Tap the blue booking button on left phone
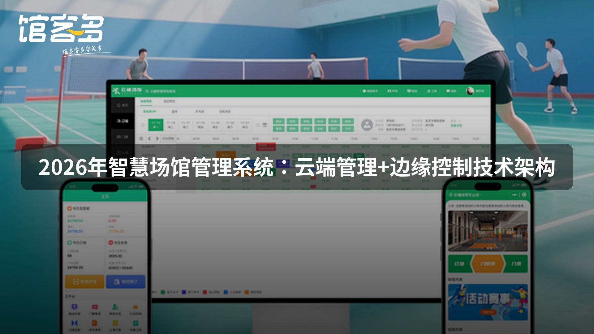 126,281
